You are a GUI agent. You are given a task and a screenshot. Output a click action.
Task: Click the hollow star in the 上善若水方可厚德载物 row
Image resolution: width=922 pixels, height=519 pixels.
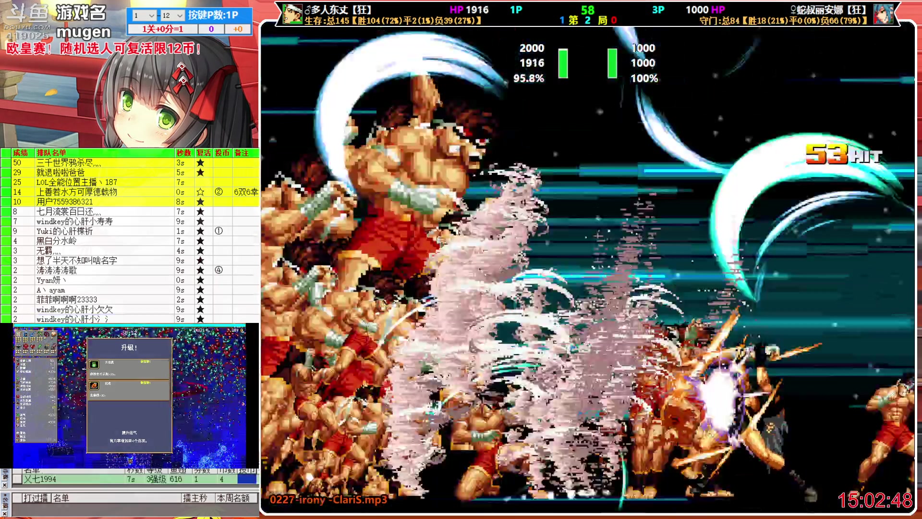(x=200, y=192)
